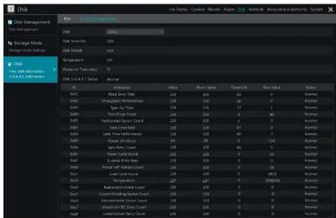This screenshot has height=218, width=336.
Task: Select the Load/Unload Retry Count row
Action: pyautogui.click(x=197, y=214)
